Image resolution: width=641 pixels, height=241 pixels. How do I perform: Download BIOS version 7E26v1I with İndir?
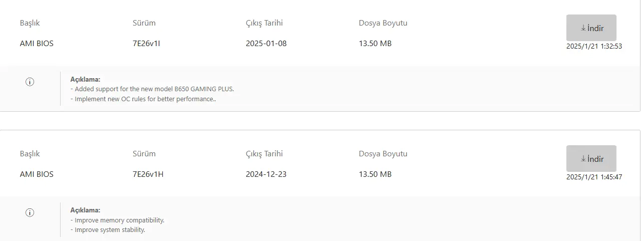(591, 28)
